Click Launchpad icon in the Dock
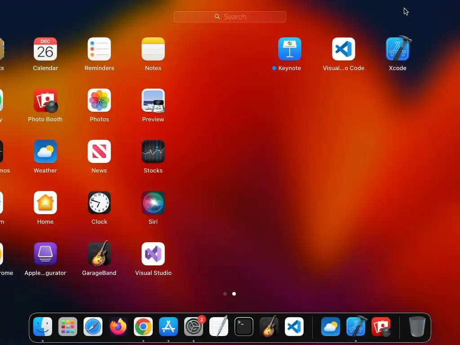Image resolution: width=460 pixels, height=345 pixels. click(x=68, y=327)
